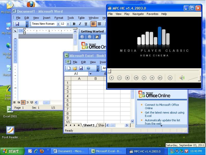206x155 pixels.
Task: Open the Edit menu in Excel
Action: pos(83,62)
